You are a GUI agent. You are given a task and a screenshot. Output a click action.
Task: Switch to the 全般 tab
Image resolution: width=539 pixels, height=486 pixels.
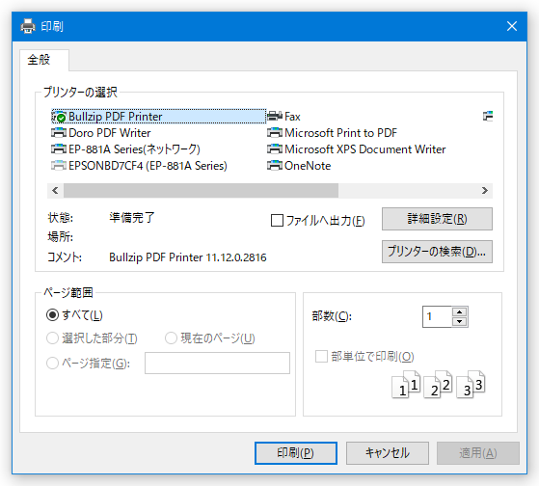coord(44,60)
